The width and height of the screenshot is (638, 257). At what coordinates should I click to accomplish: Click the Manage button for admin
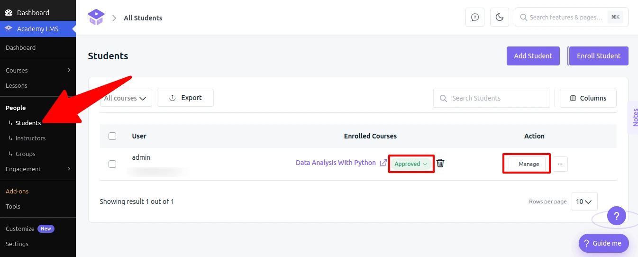529,164
